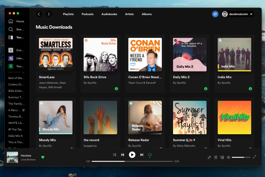Open the Release Radar cover
The height and width of the screenshot is (177, 265).
pyautogui.click(x=145, y=118)
